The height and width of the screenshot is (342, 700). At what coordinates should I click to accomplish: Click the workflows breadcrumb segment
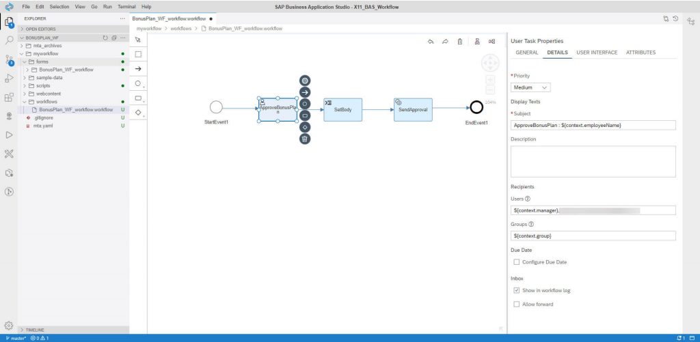click(x=180, y=29)
